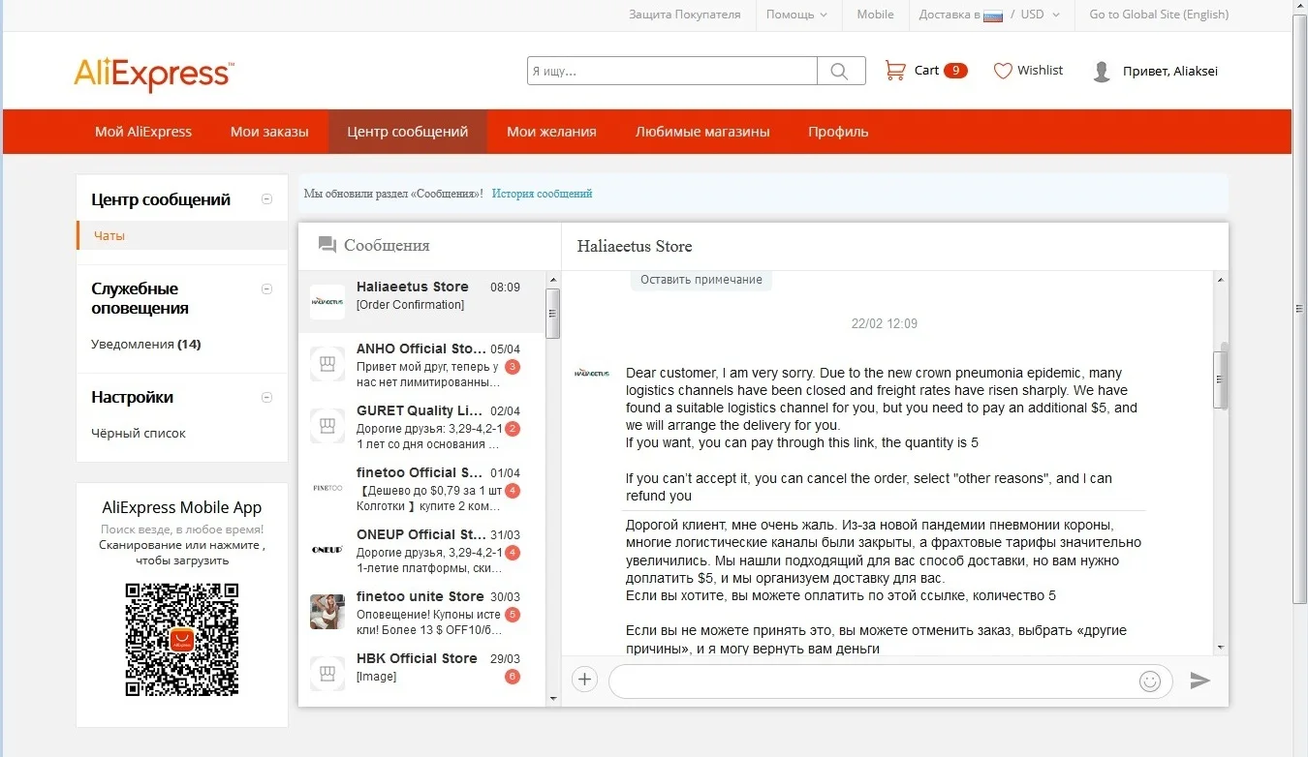Click the AliExpress logo
Screen dimensions: 1308x757
pyautogui.click(x=153, y=74)
